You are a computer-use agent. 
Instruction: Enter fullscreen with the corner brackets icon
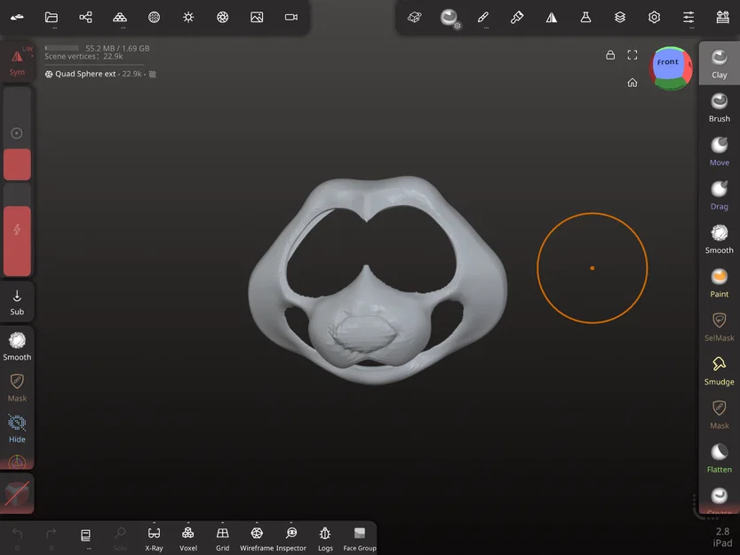tap(633, 55)
